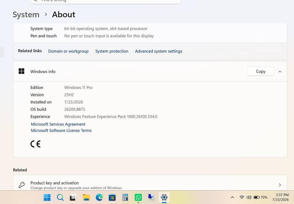Open the volume speaker tray icon
This screenshot has height=204, width=294.
pyautogui.click(x=249, y=197)
